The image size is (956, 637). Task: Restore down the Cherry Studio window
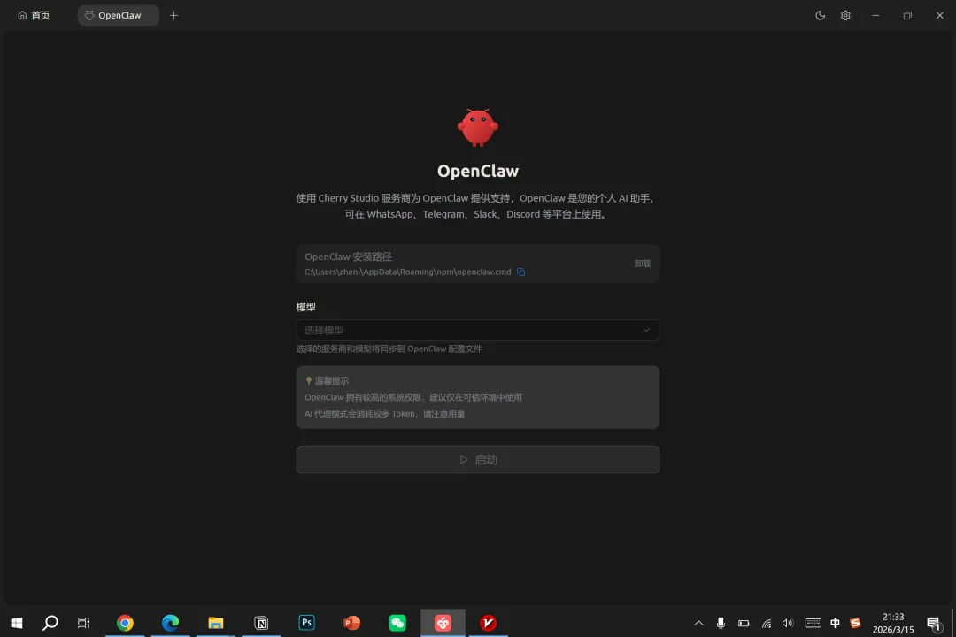907,15
